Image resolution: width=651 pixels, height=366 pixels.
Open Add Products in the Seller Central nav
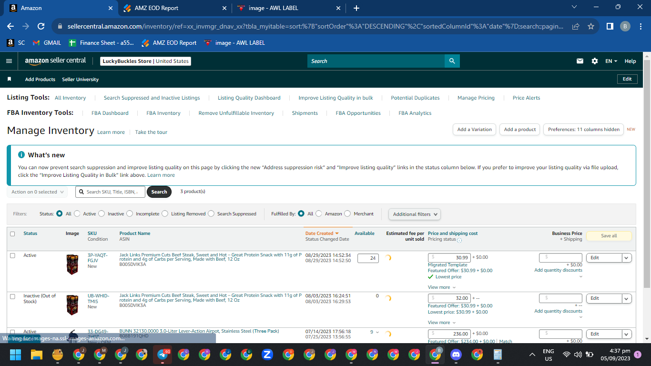[40, 79]
